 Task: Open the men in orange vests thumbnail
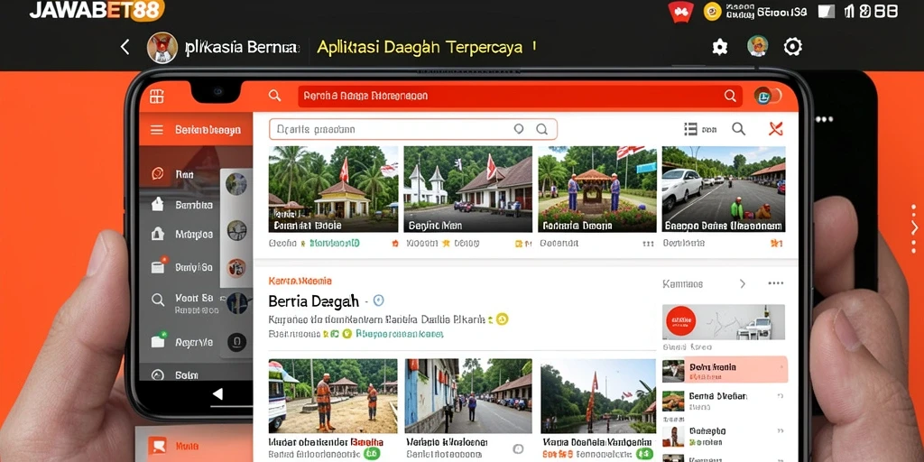point(334,397)
